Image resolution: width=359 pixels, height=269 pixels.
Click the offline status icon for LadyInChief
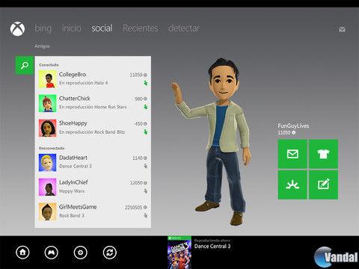click(x=146, y=191)
